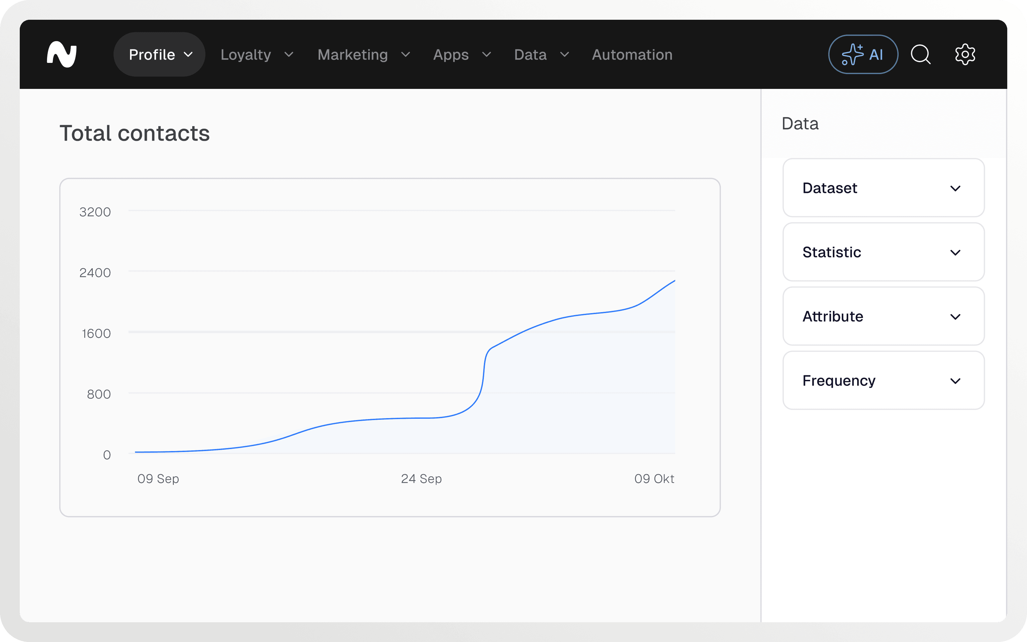Click the Data label in navbar
Image resolution: width=1027 pixels, height=642 pixels.
coord(531,54)
